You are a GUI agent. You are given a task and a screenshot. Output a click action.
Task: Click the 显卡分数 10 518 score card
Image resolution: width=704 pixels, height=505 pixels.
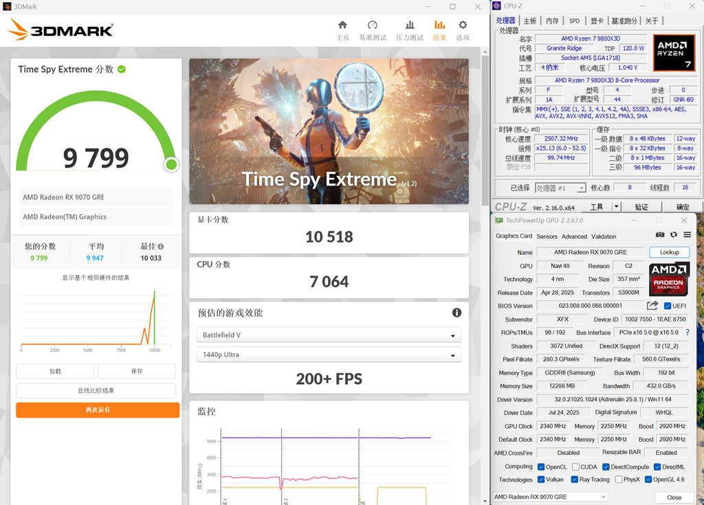pos(329,233)
